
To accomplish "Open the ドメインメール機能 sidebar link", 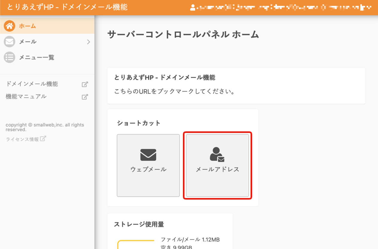I will [x=32, y=84].
